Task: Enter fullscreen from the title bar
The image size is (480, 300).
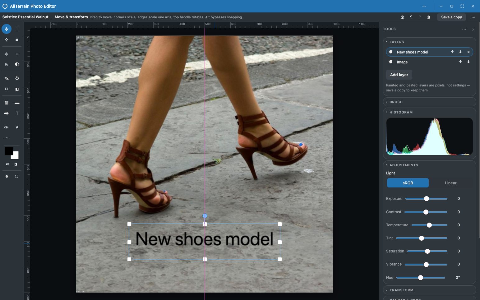Action: [x=462, y=6]
